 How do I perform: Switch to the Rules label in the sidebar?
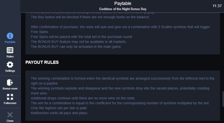pos(10,56)
